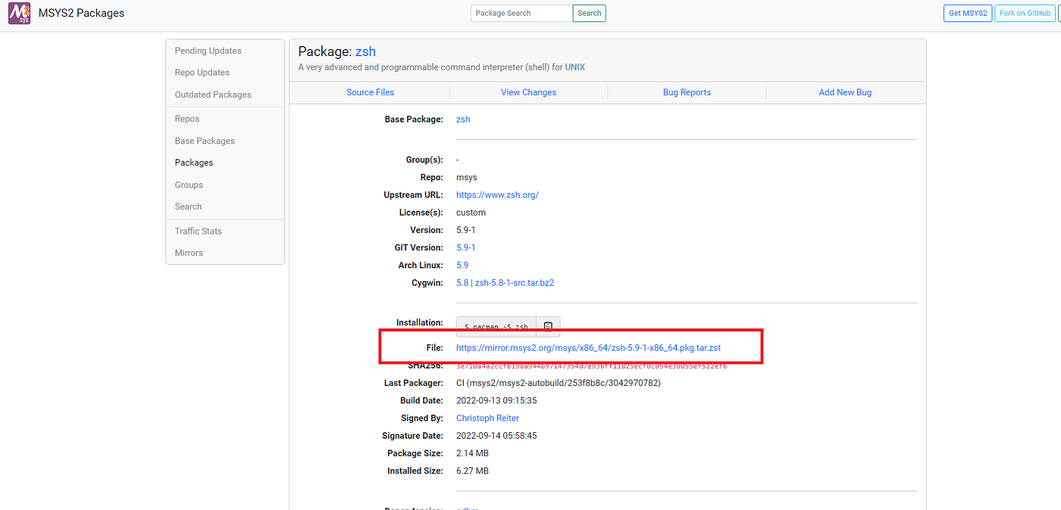Copy pacman install command clipboard icon
The image size is (1061, 510).
548,326
